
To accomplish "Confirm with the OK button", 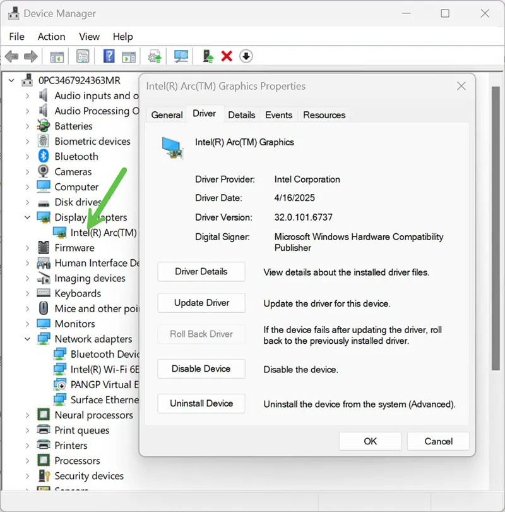I will click(x=370, y=441).
